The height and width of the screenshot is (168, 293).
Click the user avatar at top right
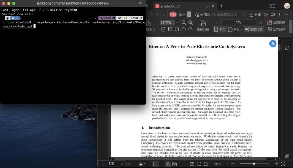[x=287, y=6]
